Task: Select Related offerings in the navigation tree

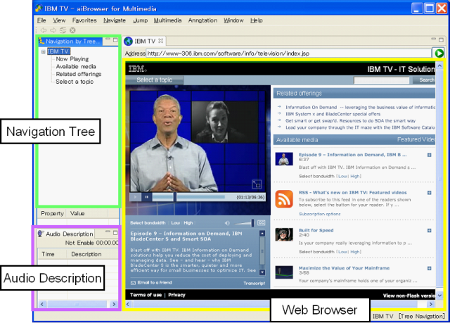Action: tap(79, 74)
